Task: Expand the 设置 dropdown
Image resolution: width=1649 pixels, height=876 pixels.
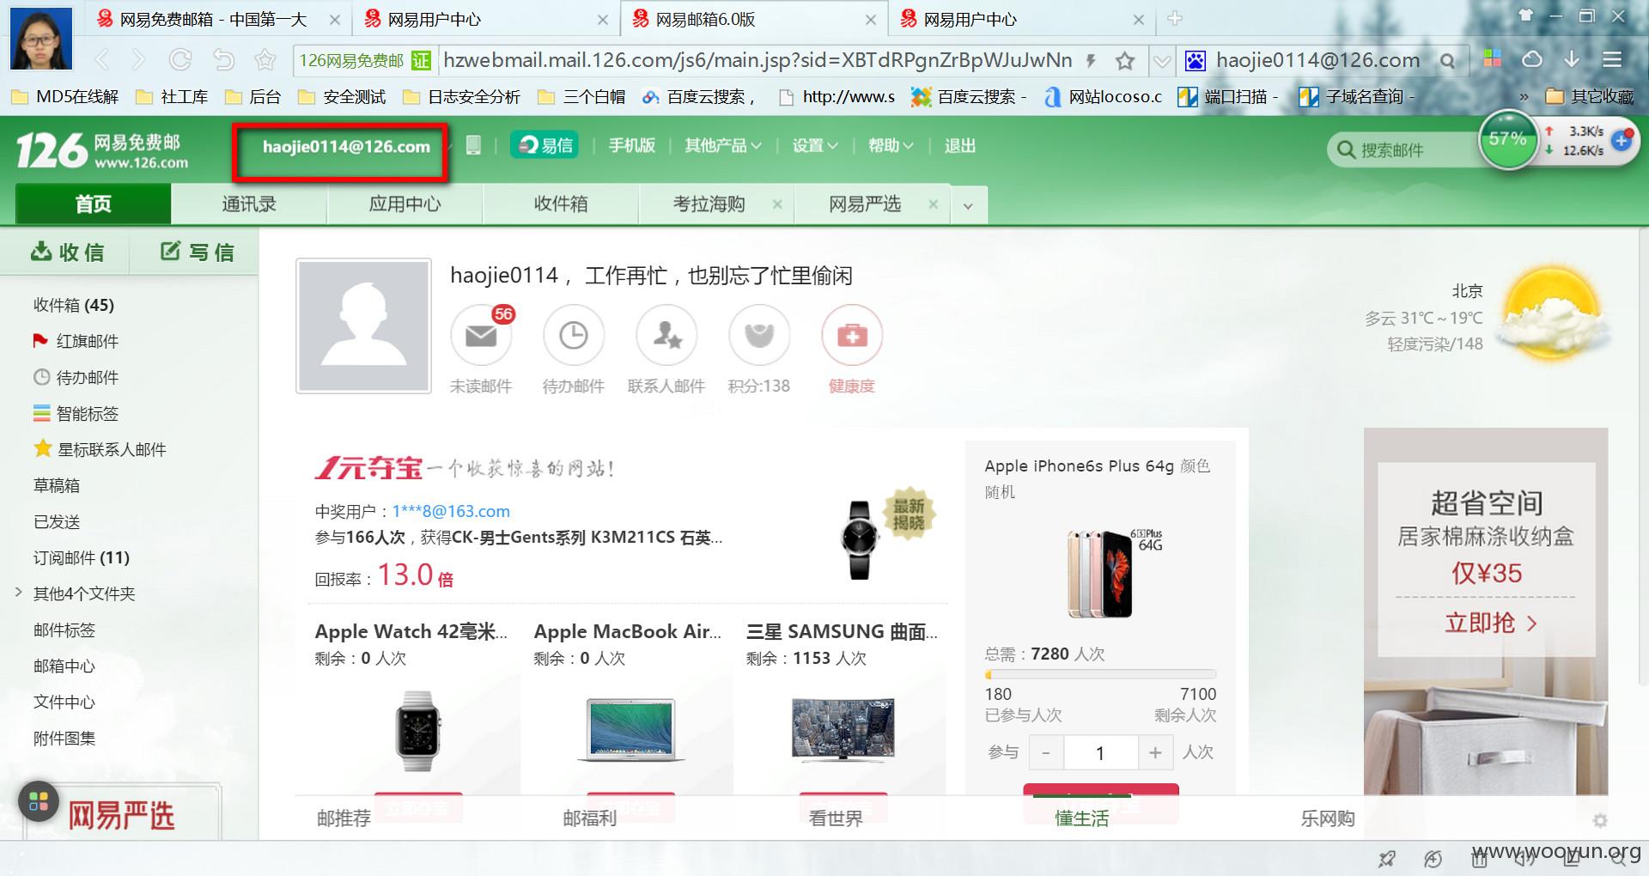Action: coord(815,146)
